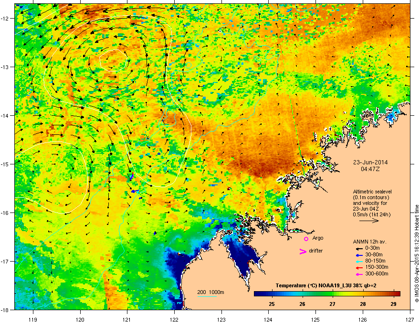The image size is (420, 324).
Task: Click the longitude axis label 125
Action: 315,319
